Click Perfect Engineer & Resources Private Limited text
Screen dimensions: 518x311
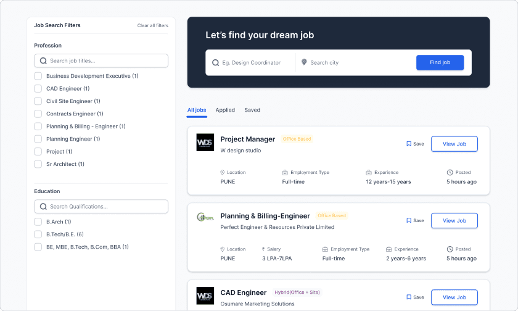277,227
